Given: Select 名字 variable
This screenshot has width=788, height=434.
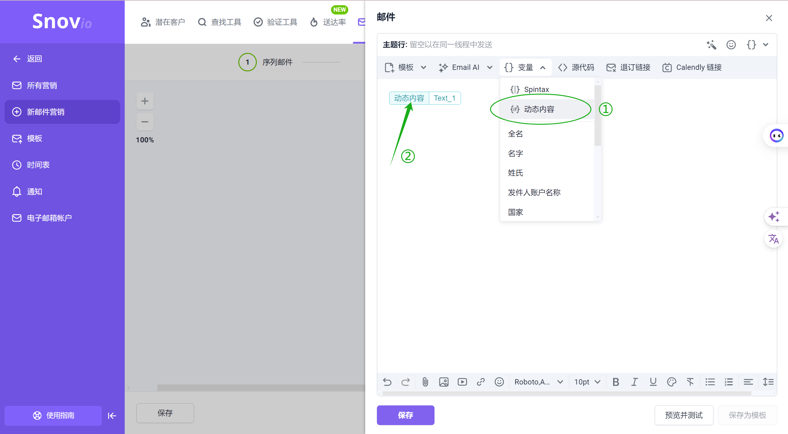Looking at the screenshot, I should click(547, 153).
